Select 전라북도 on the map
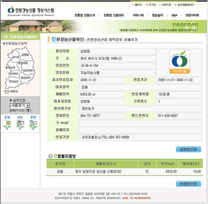The image size is (208, 204). tap(13, 74)
